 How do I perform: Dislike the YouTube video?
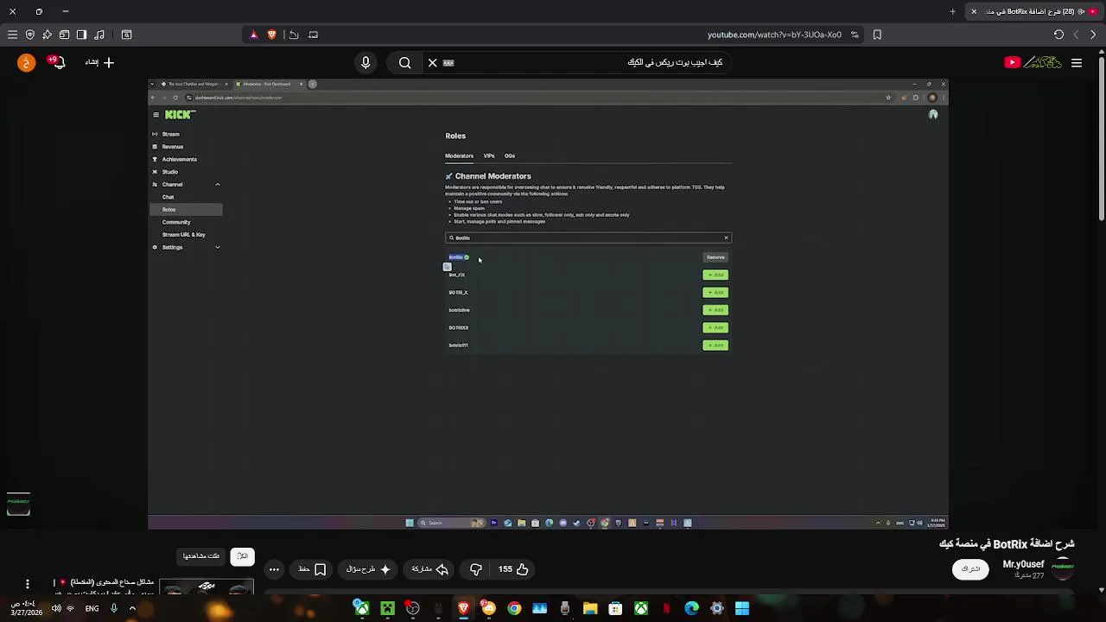(x=476, y=569)
